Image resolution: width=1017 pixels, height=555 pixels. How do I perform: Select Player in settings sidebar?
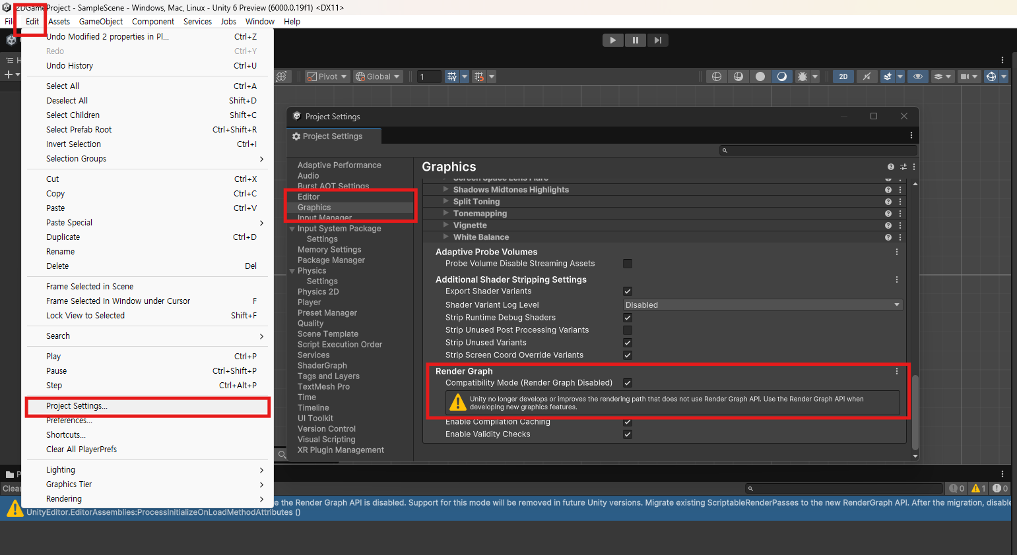click(309, 303)
